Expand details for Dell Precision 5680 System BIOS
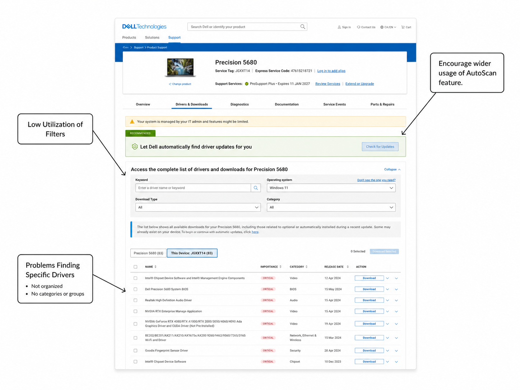Image resolution: width=520 pixels, height=390 pixels. point(396,289)
